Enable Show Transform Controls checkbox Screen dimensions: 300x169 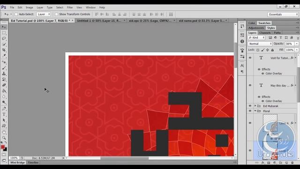pos(56,14)
